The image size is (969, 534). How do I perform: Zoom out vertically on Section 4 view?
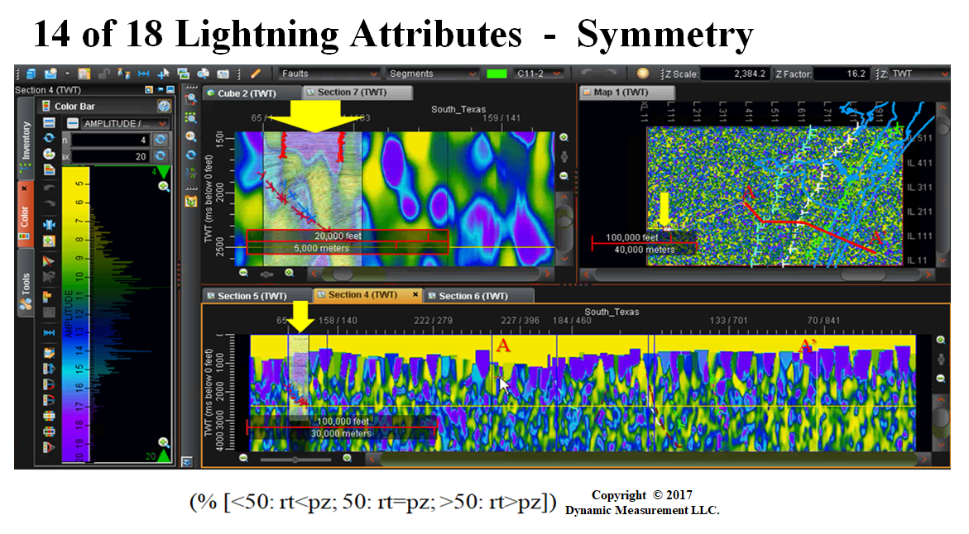pyautogui.click(x=941, y=379)
